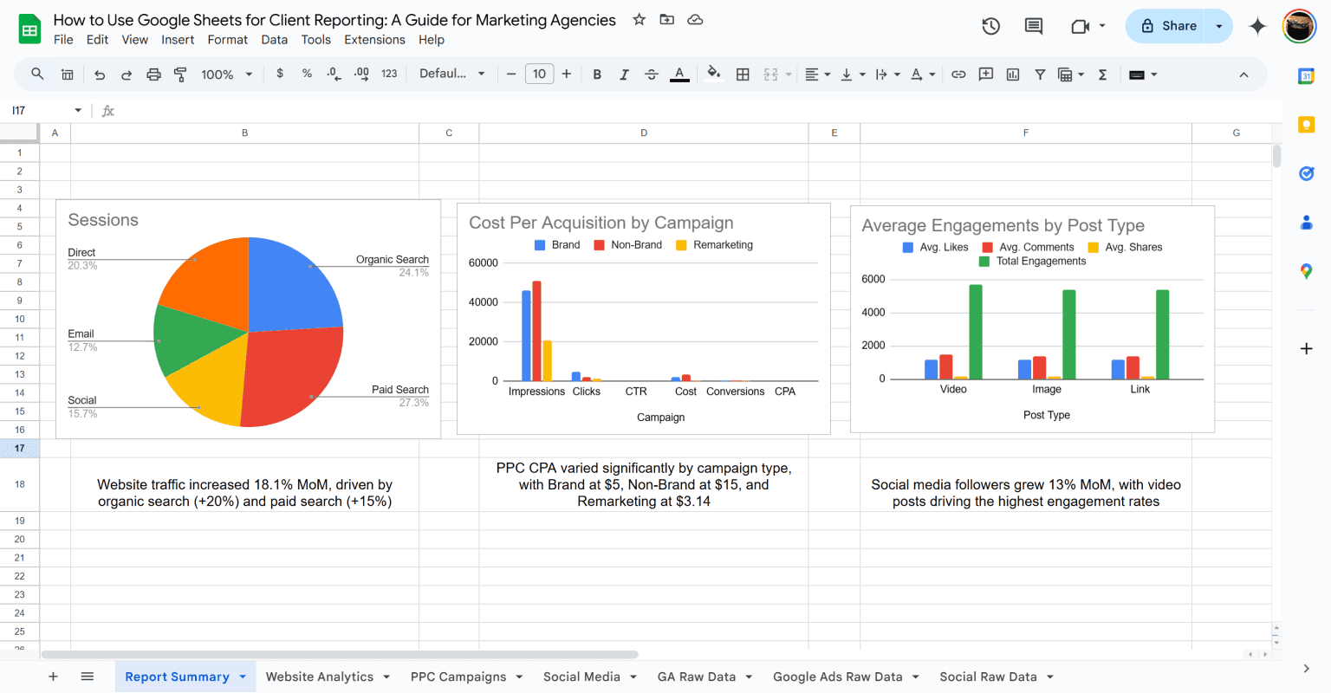Click the Name Box showing I17
The height and width of the screenshot is (693, 1331).
pyautogui.click(x=35, y=111)
